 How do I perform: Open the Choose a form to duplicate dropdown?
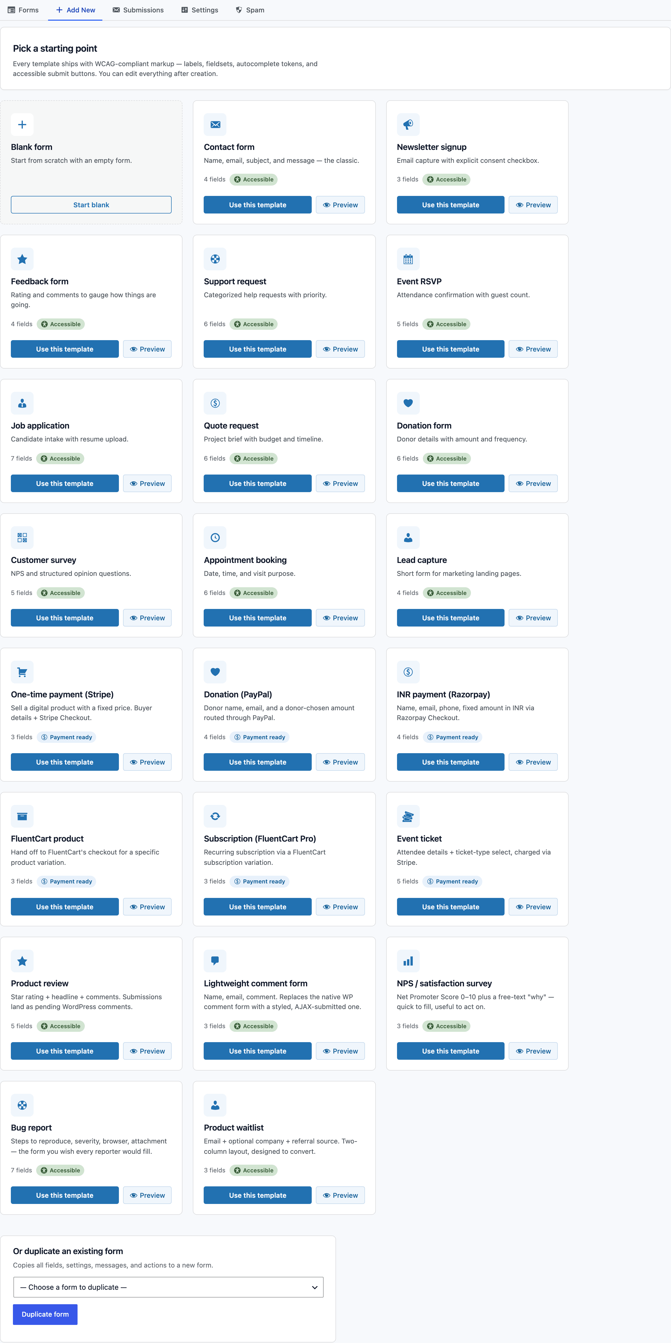pyautogui.click(x=169, y=1287)
